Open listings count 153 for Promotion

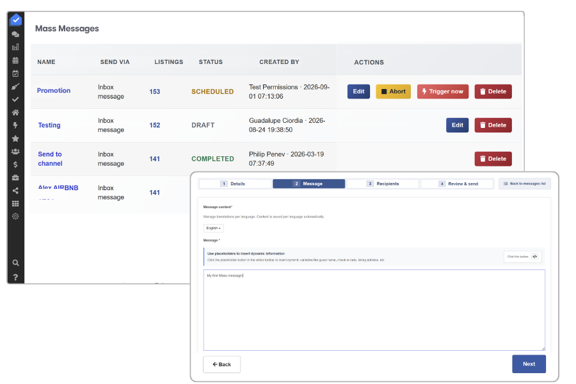click(155, 92)
